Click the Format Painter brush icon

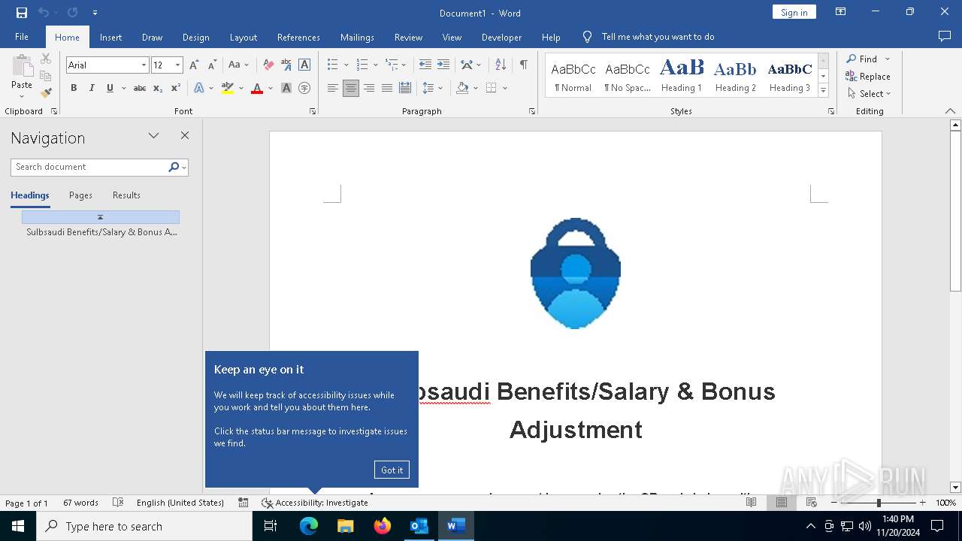click(x=46, y=93)
